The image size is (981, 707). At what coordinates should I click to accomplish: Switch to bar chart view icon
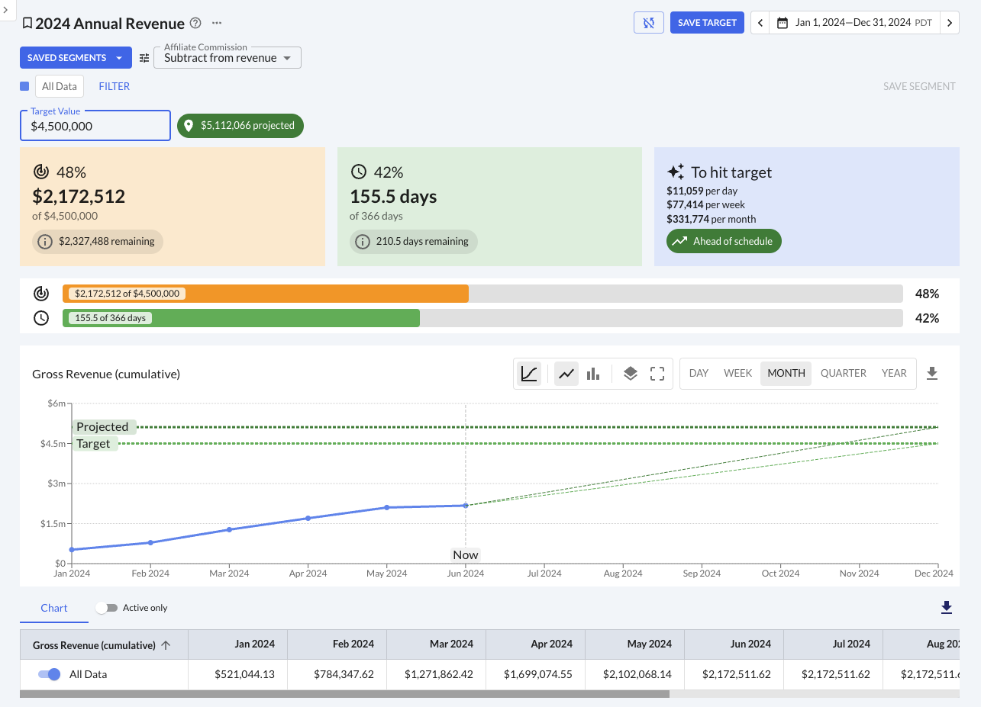(593, 374)
